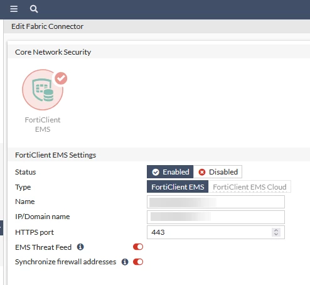Click the Enabled checkmark icon
Viewport: 310px width, 285px height.
[x=156, y=172]
